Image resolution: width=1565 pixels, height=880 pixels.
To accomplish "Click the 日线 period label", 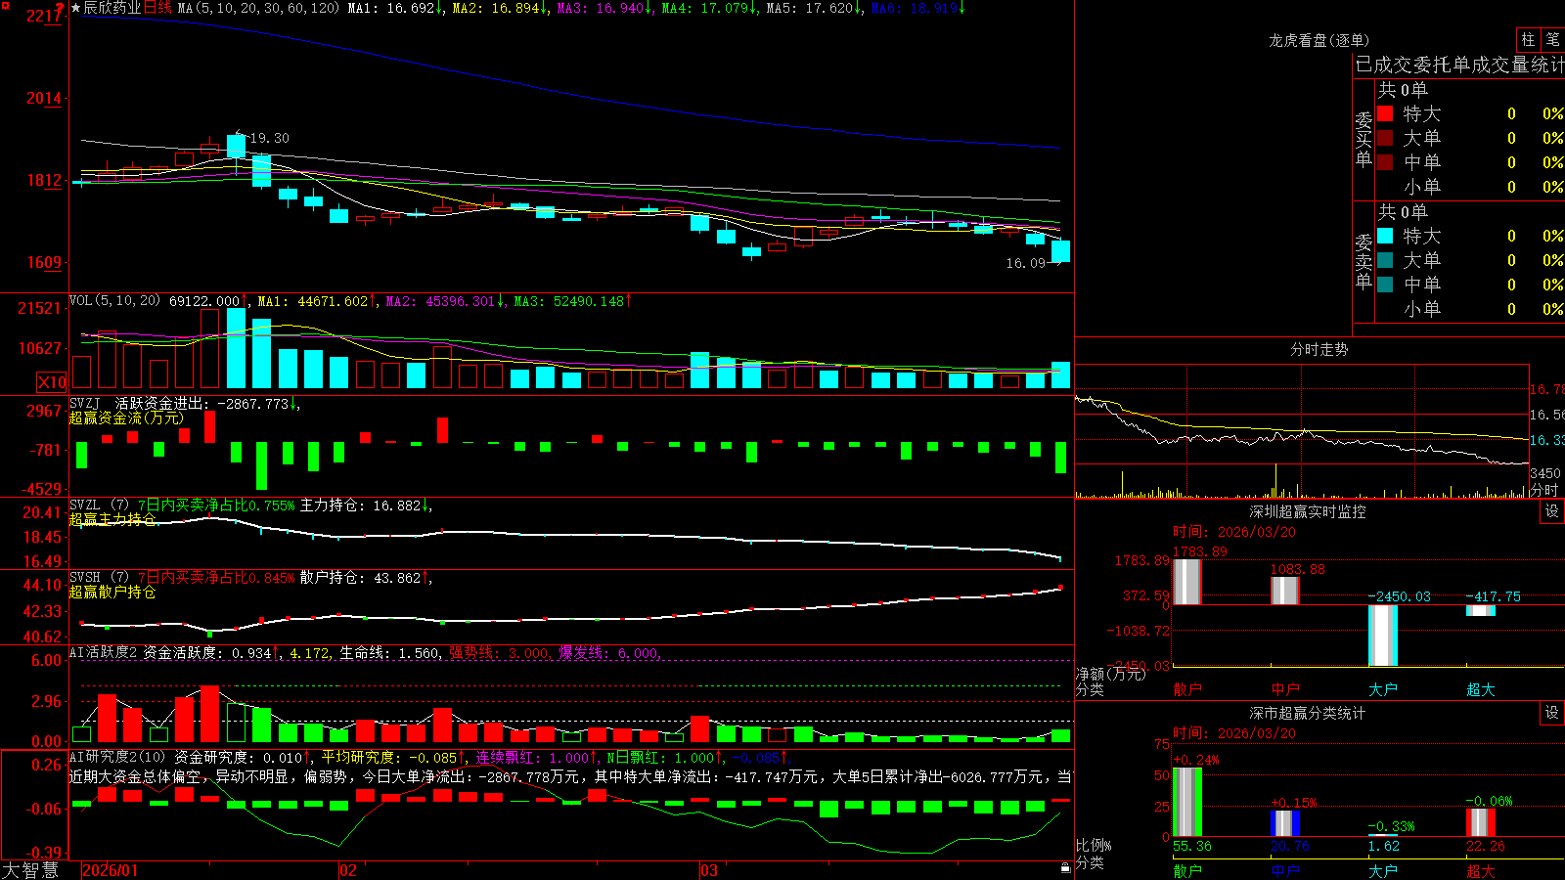I will click(157, 8).
